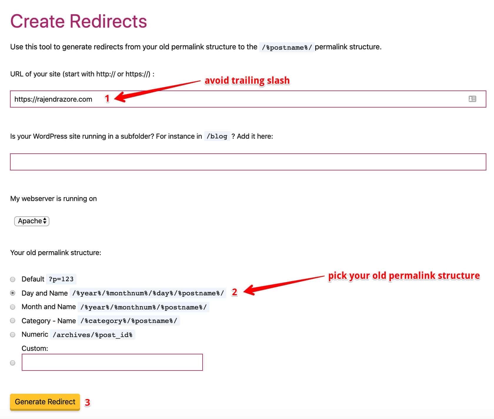The height and width of the screenshot is (419, 494).
Task: Click the /%category%/%postname%/ code text
Action: coord(129,321)
